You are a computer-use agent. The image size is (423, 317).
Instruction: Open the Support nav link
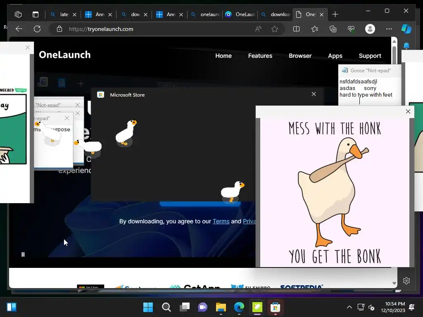[370, 56]
